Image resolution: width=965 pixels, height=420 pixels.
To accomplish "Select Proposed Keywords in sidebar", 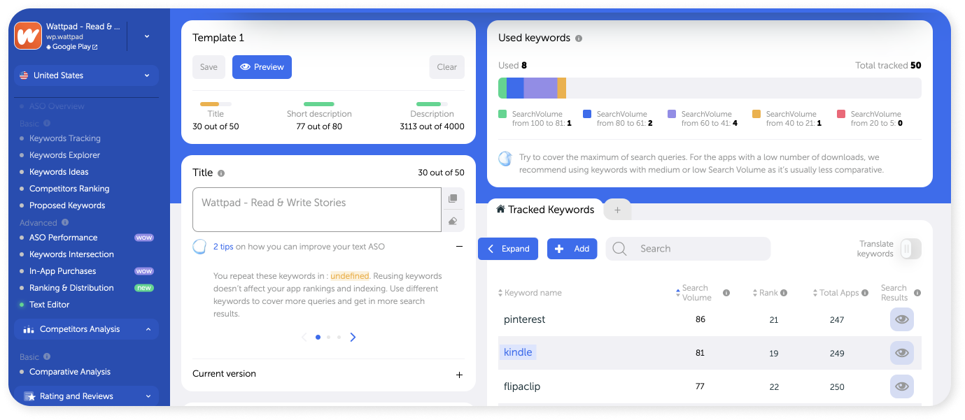I will click(67, 205).
